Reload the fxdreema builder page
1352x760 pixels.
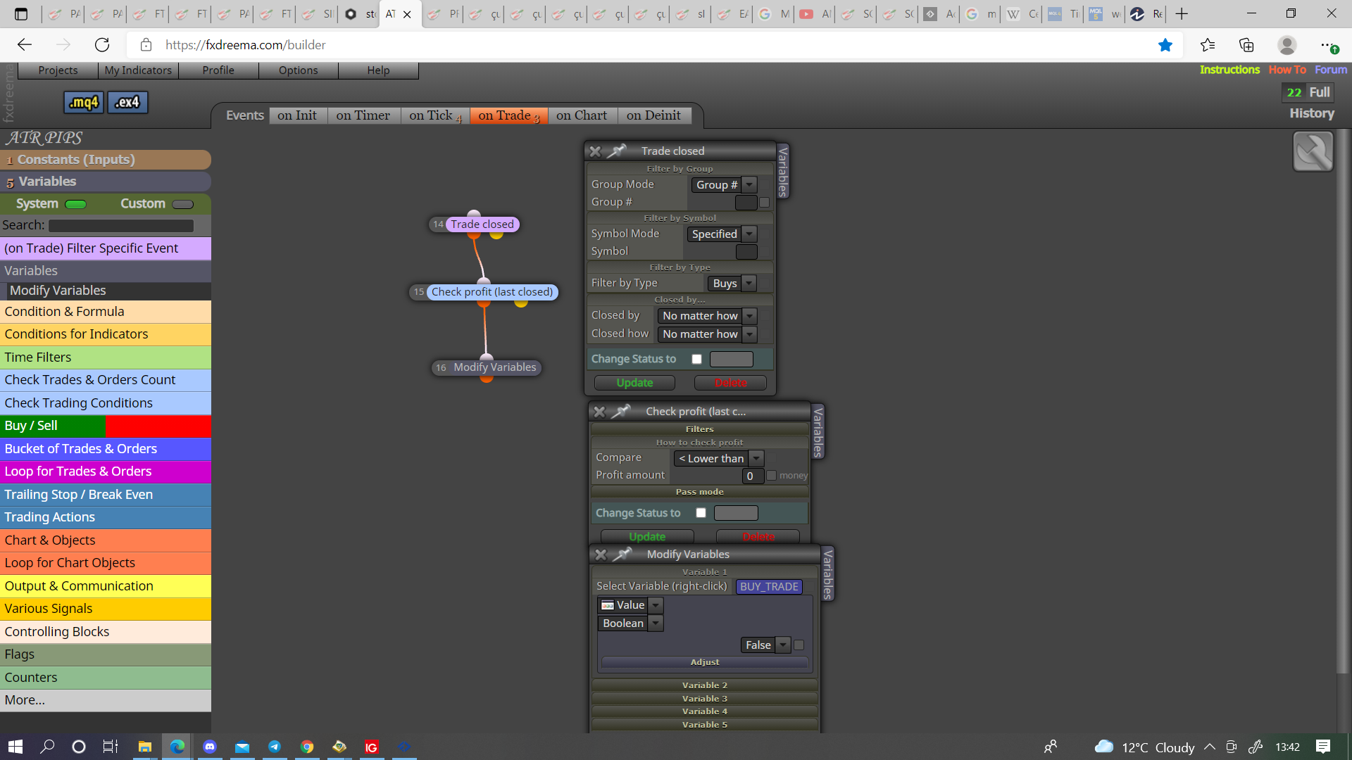coord(102,45)
